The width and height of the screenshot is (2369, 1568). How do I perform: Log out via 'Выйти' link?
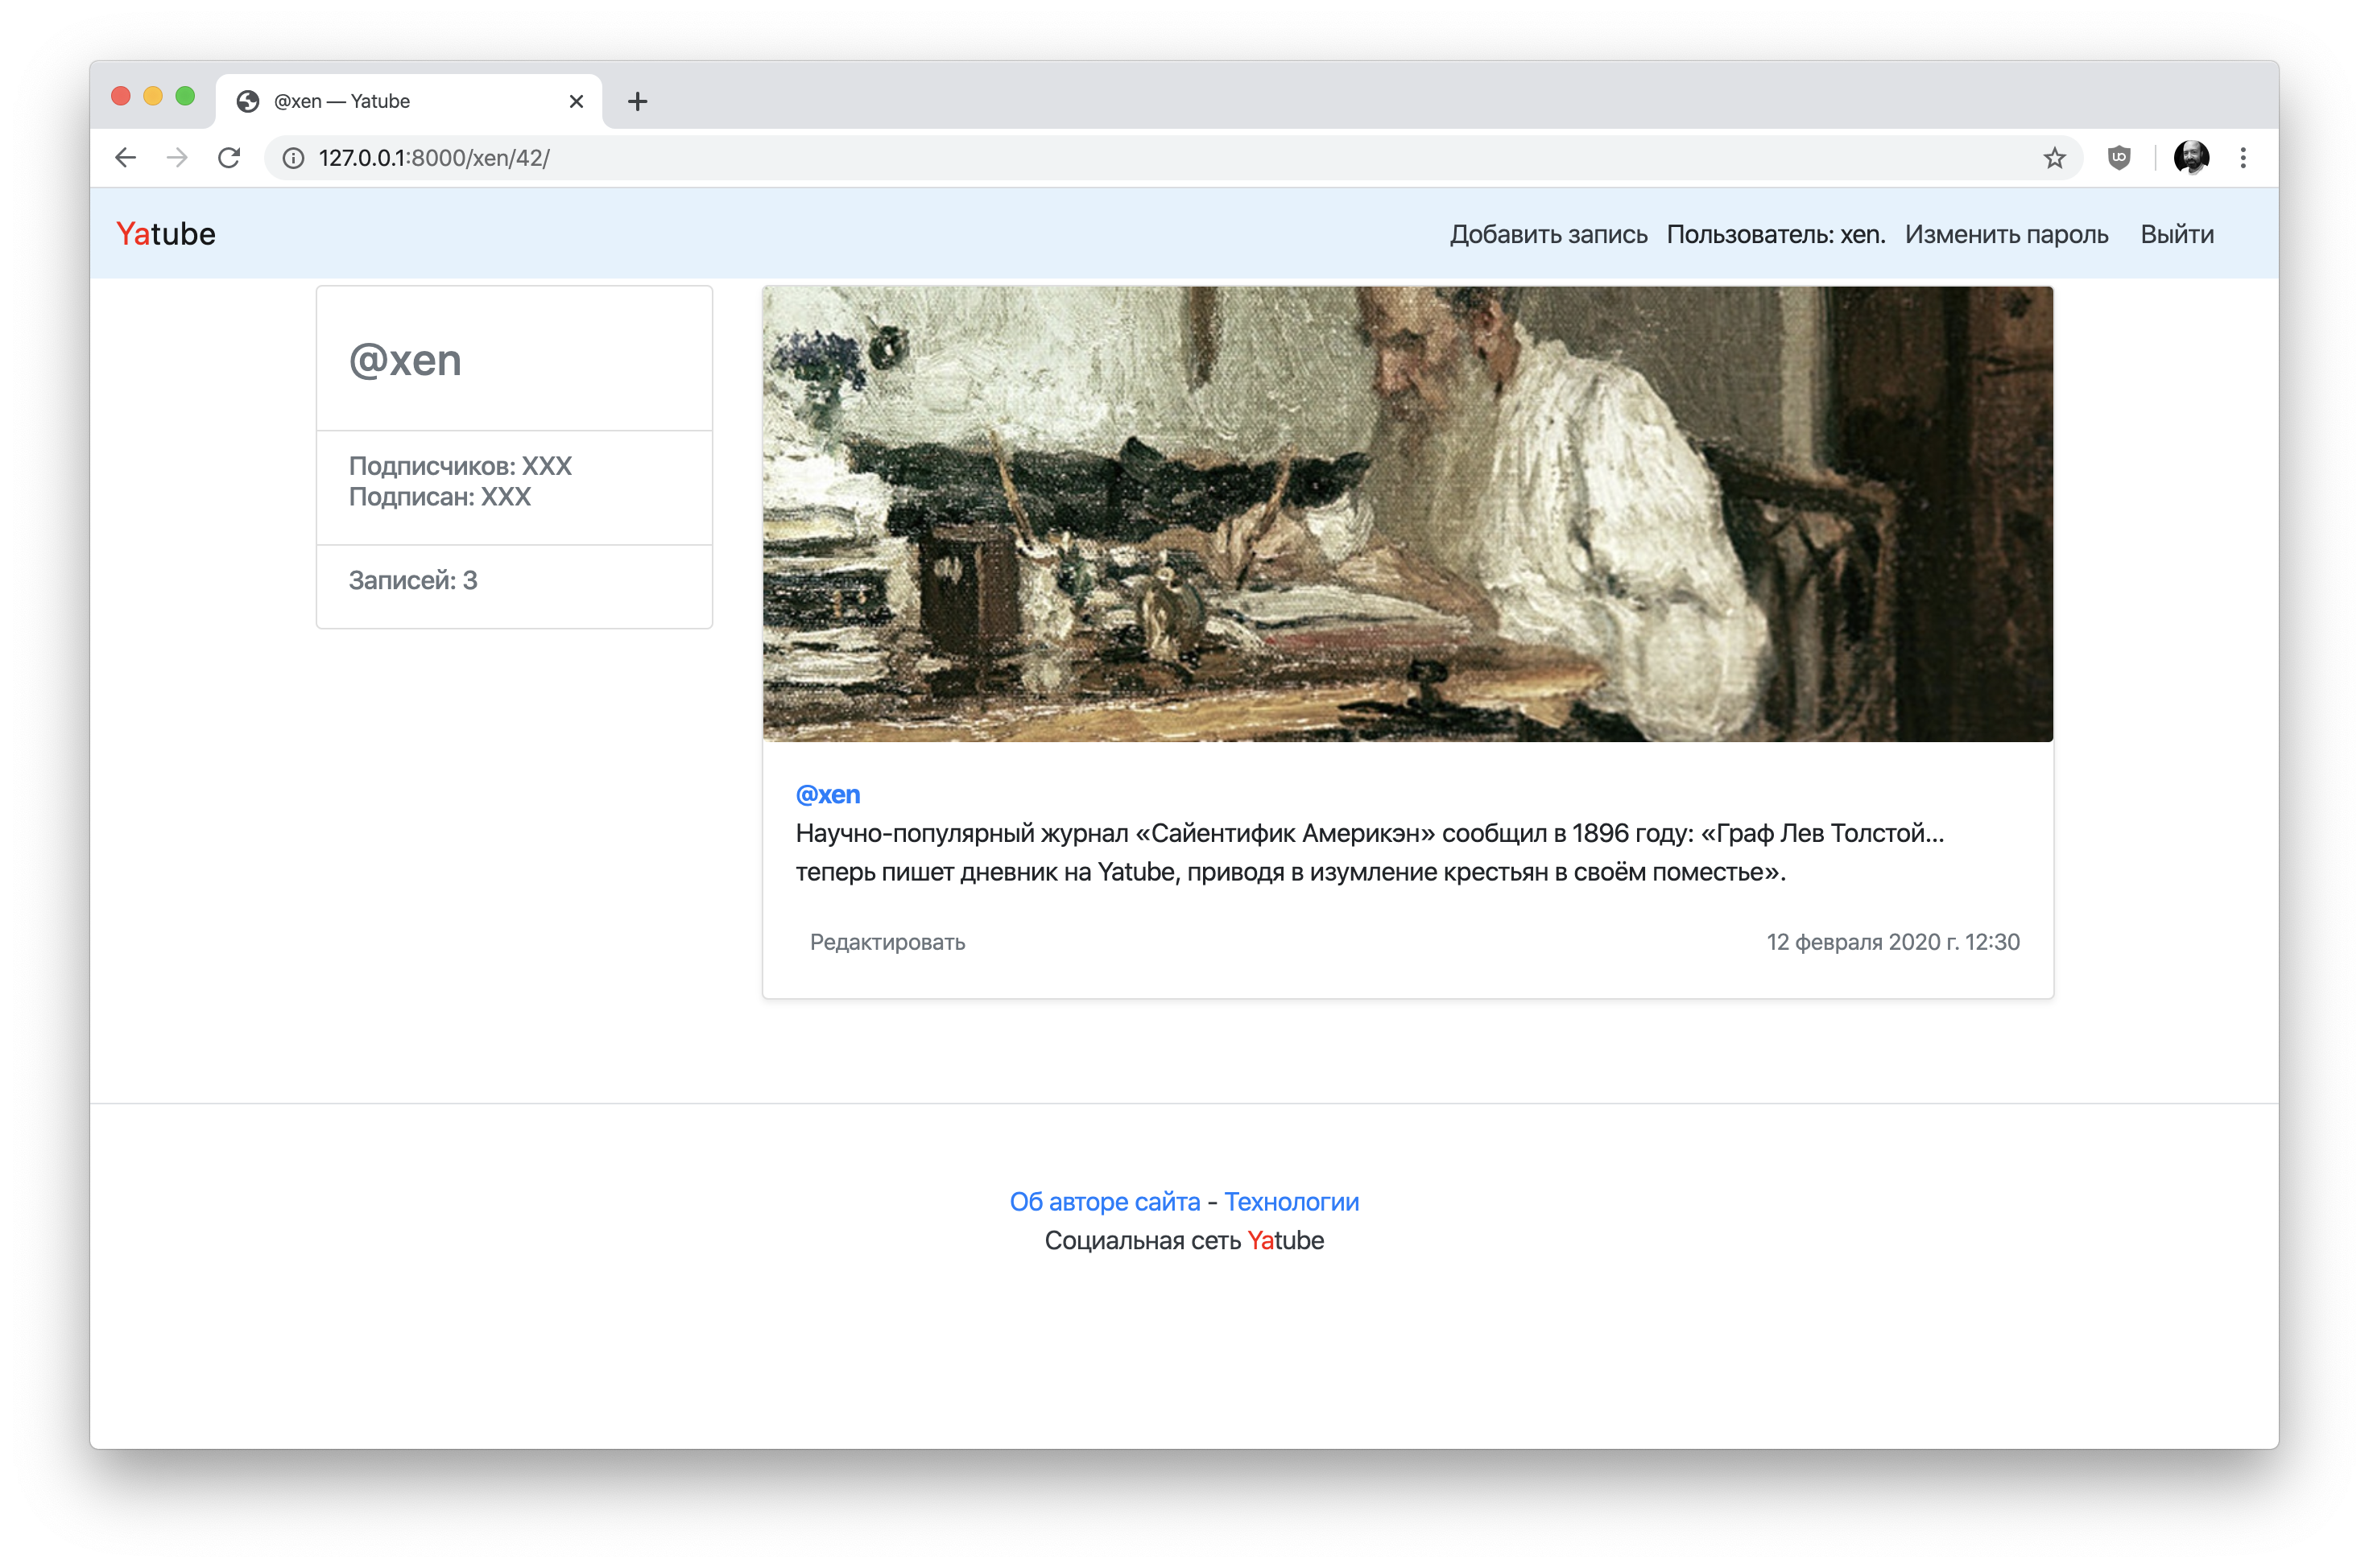(x=2177, y=234)
